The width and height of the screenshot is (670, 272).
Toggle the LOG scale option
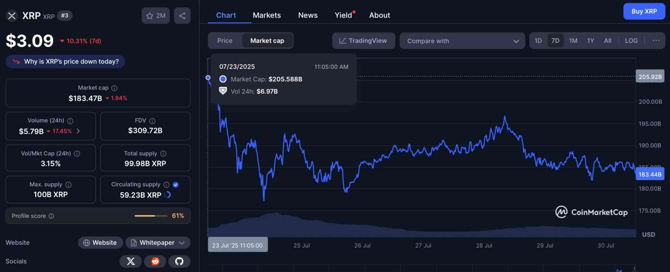click(x=631, y=40)
